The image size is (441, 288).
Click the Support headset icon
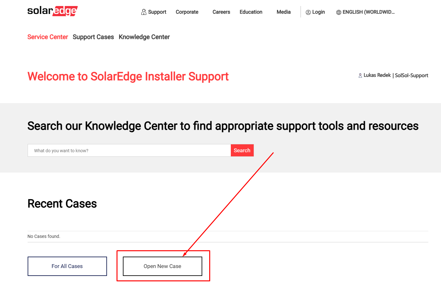(144, 12)
